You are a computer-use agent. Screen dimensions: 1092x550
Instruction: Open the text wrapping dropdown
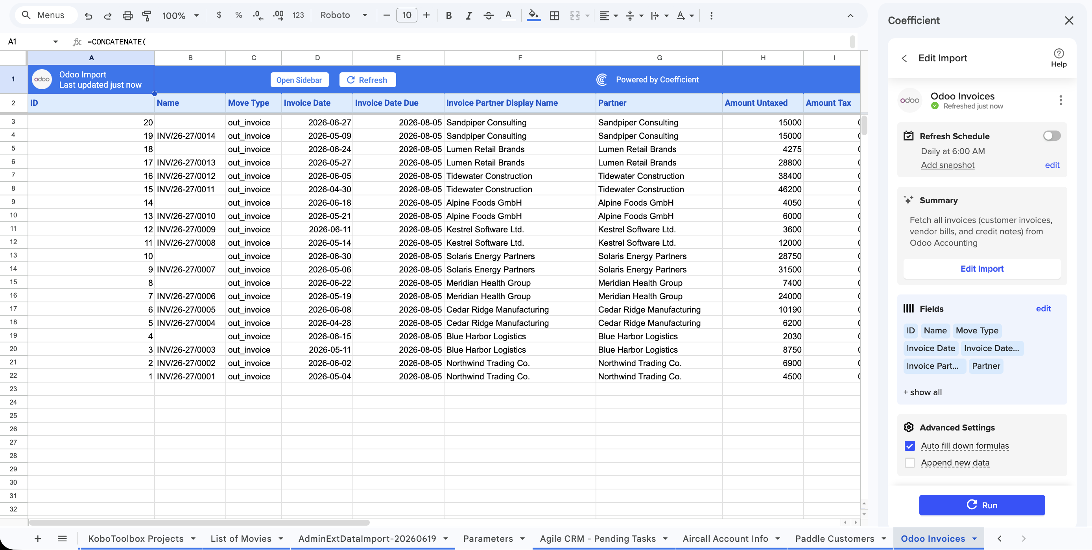pos(660,16)
